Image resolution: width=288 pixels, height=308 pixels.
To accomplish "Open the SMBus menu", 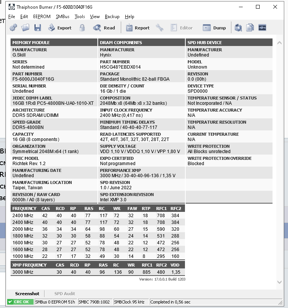I will pos(63,17).
